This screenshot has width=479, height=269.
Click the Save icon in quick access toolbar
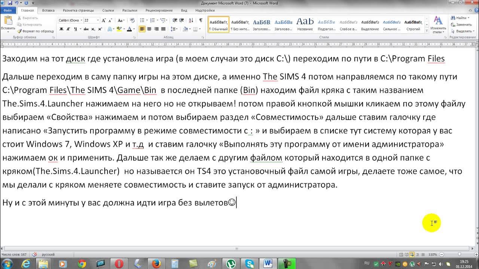(10, 3)
